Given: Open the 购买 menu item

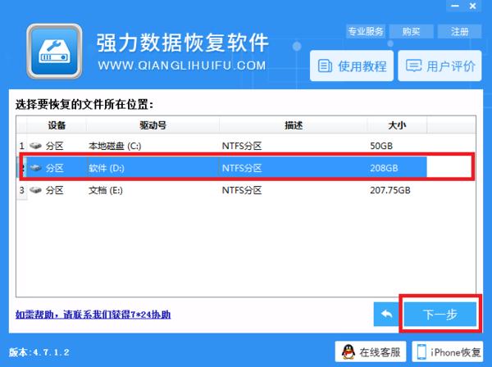Looking at the screenshot, I should pos(411,31).
